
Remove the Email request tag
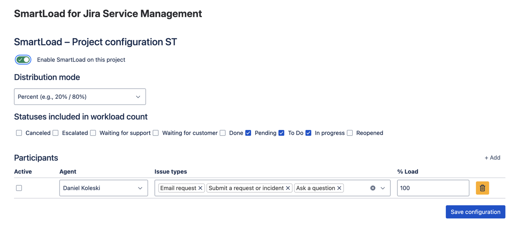point(201,188)
